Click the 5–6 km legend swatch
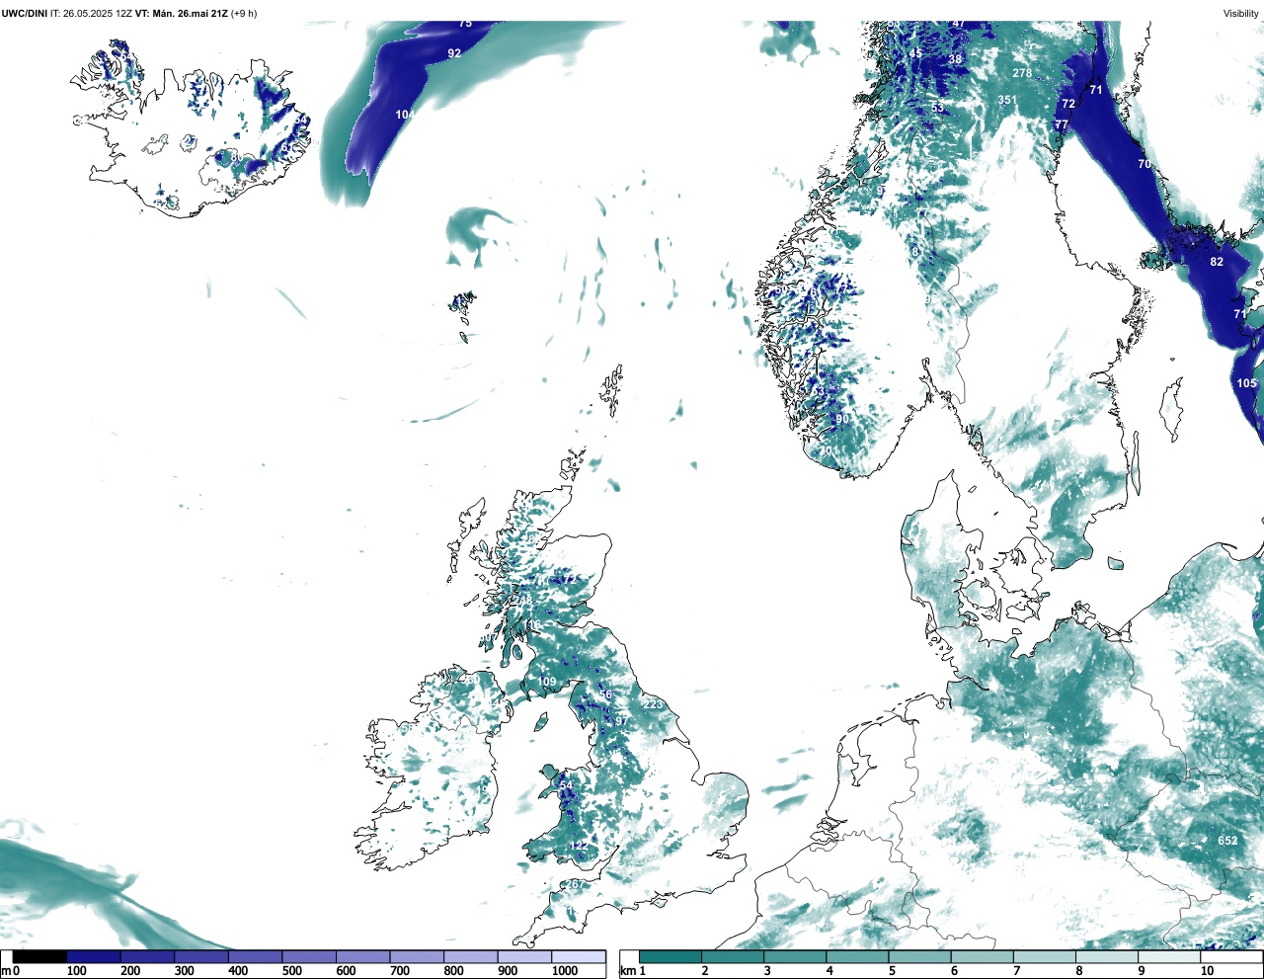The width and height of the screenshot is (1264, 979). (919, 956)
